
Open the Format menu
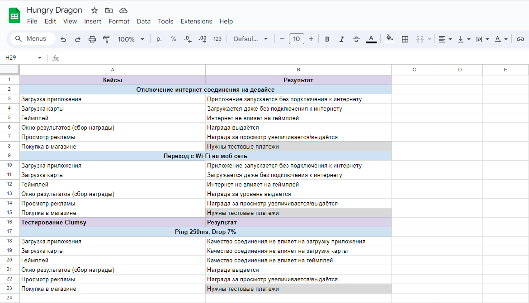click(x=119, y=21)
